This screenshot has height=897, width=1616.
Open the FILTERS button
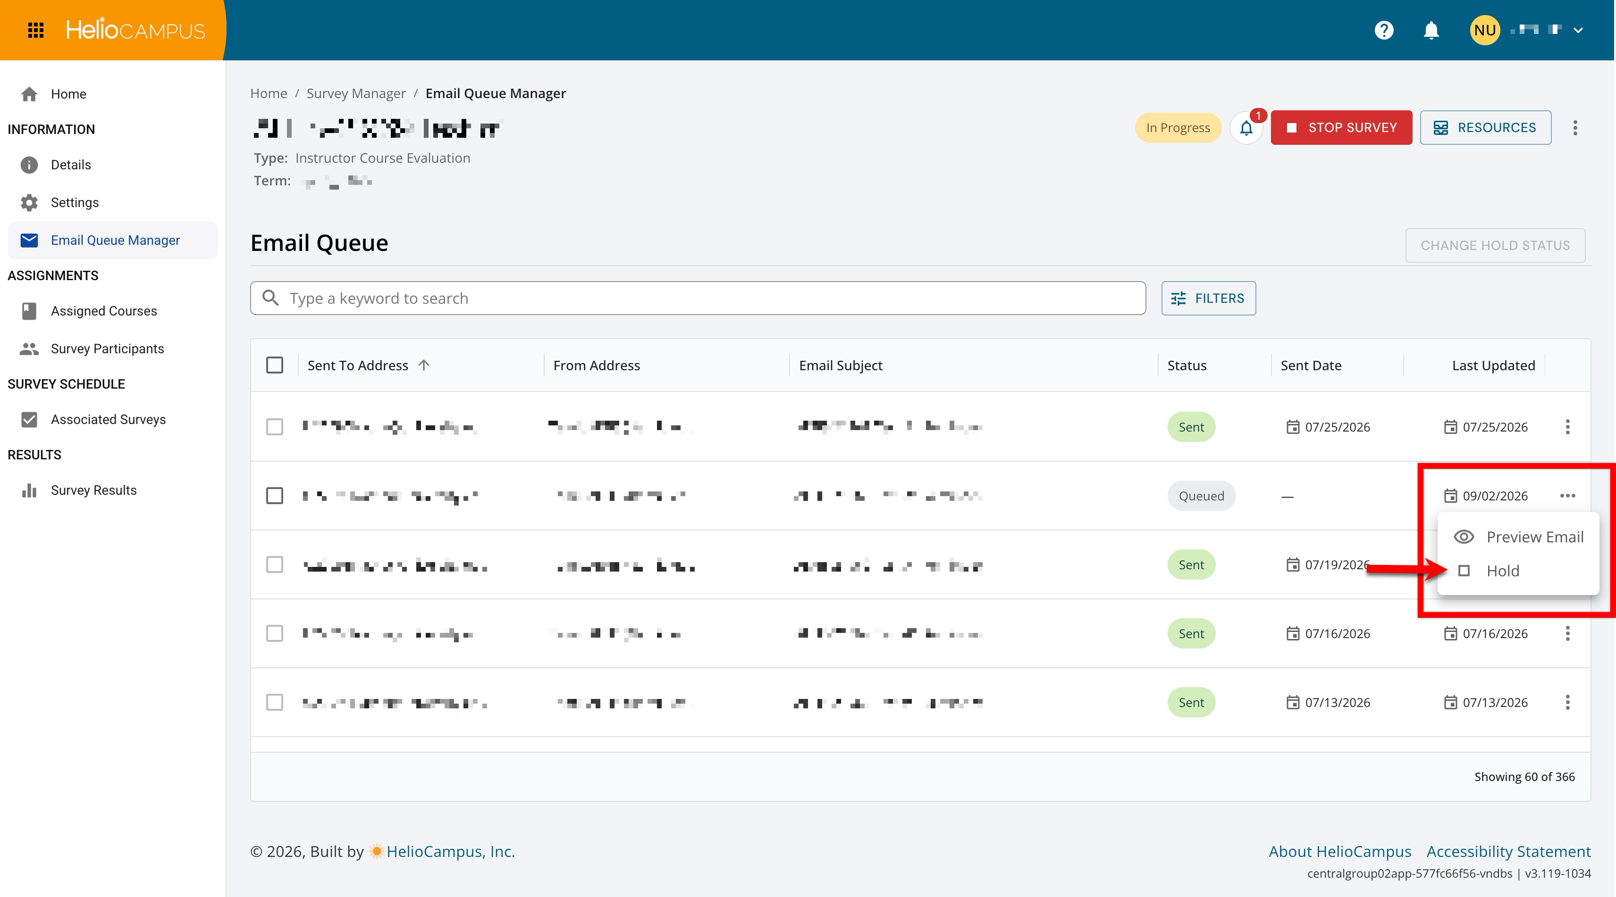(1208, 298)
